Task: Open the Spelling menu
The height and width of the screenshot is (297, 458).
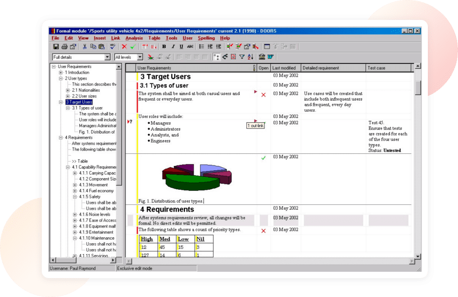Action: (x=206, y=38)
